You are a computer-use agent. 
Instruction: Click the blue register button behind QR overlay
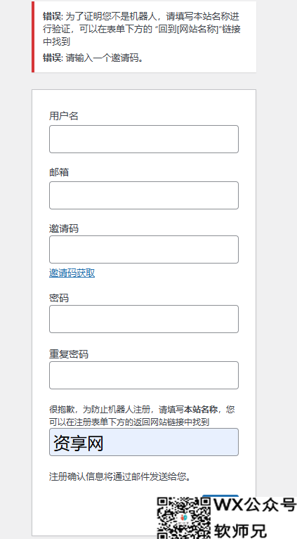220,495
